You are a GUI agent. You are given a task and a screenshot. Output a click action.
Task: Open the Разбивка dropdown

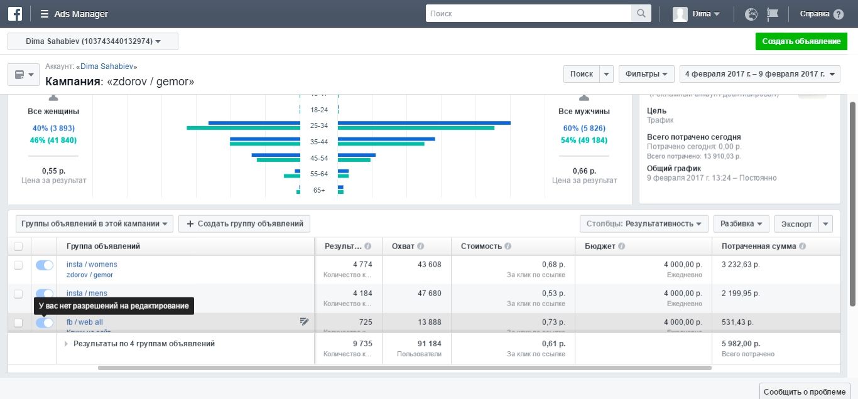click(x=741, y=223)
